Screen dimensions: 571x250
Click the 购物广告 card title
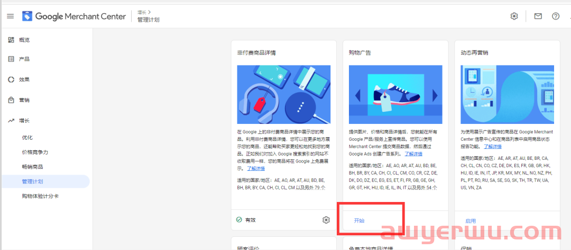pos(360,53)
